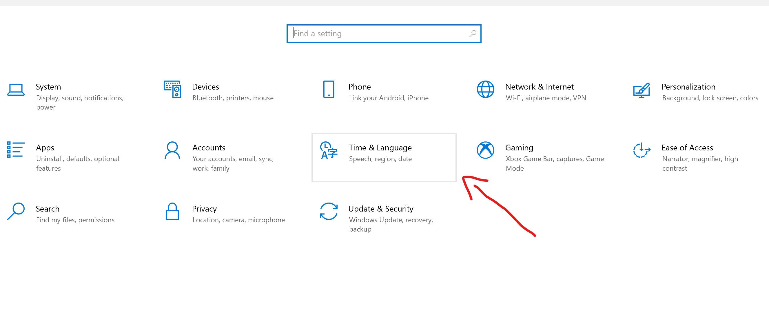Open Update & Security title
Image resolution: width=769 pixels, height=324 pixels.
[381, 209]
